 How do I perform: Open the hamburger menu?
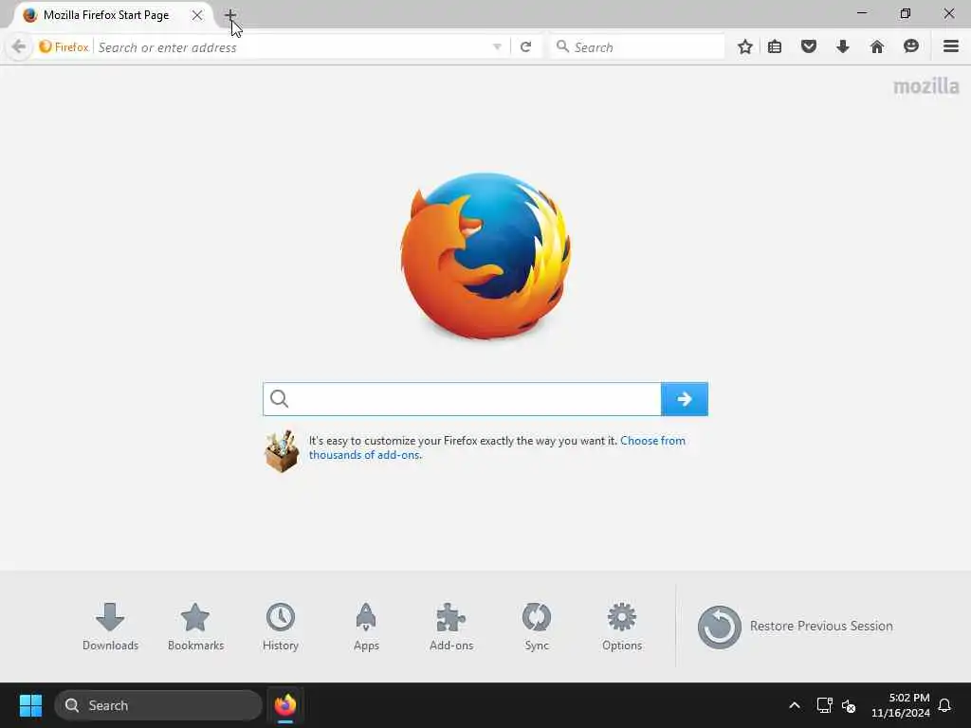[951, 46]
